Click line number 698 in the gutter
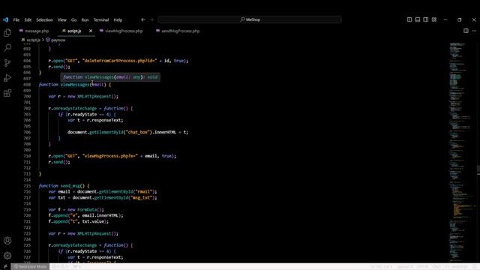Viewport: 480px width, 270px height. [27, 85]
